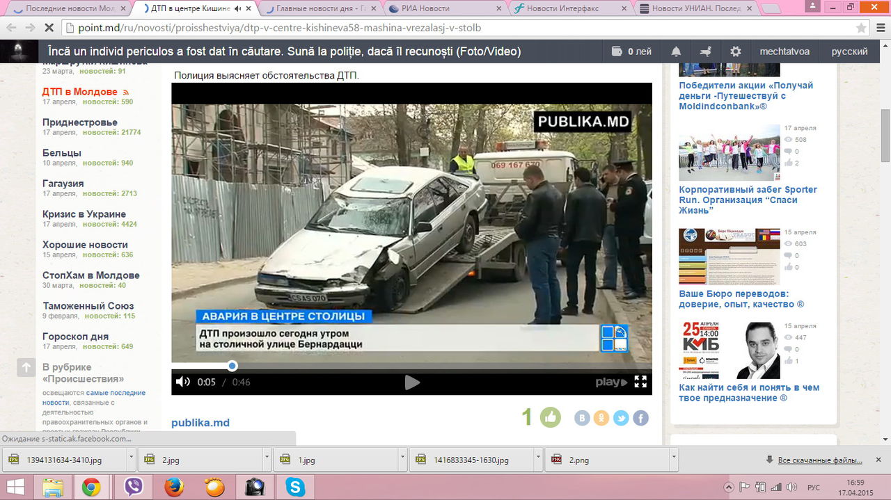Open Skype from the taskbar
Screen dimensions: 891x500
click(x=295, y=487)
